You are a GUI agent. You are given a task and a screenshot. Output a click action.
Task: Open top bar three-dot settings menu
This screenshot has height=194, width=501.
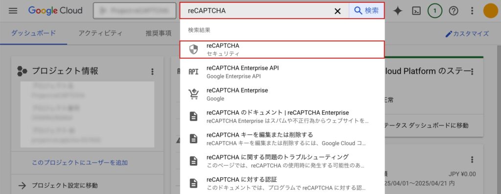[472, 11]
